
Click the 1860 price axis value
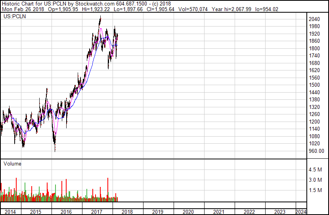[x=314, y=41]
